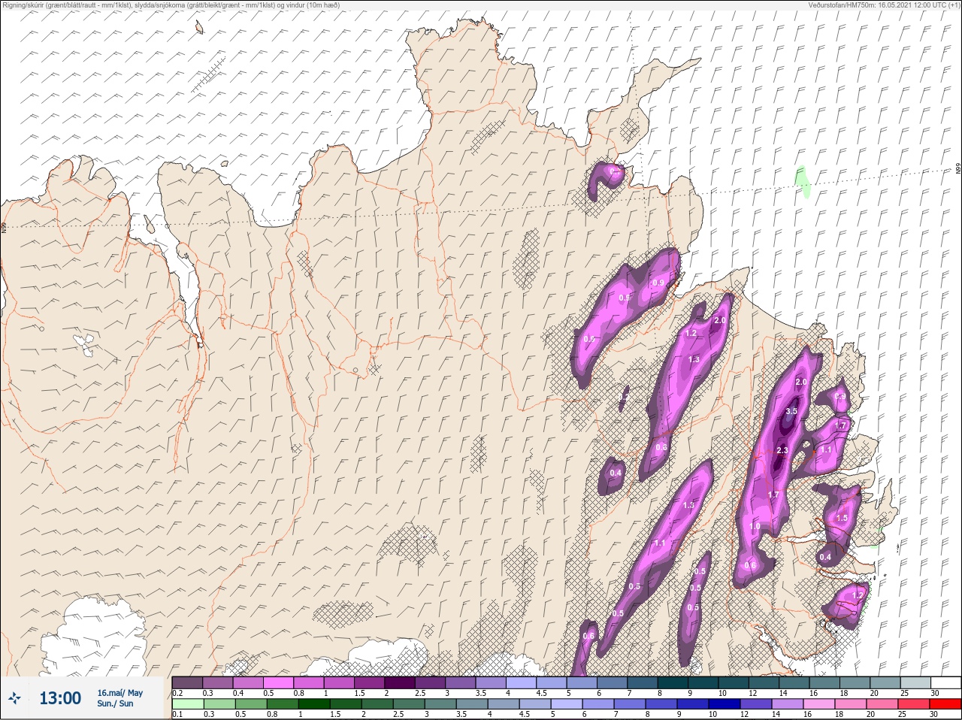Pick the dark navy blue 10 swatch in lower legend

[725, 704]
